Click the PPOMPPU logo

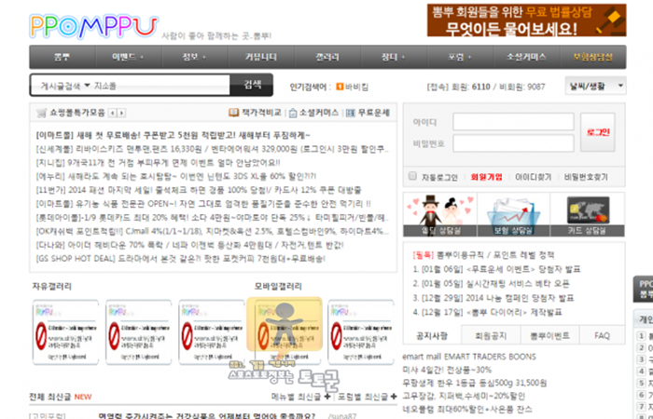click(94, 27)
